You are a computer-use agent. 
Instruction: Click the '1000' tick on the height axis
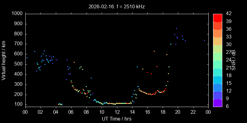coord(17,14)
